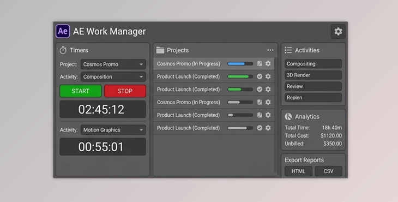The image size is (398, 202).
Task: Start the timer with the green START button
Action: pyautogui.click(x=81, y=91)
